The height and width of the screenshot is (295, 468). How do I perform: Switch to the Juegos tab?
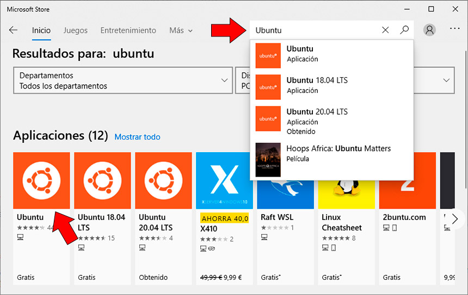[x=76, y=30]
